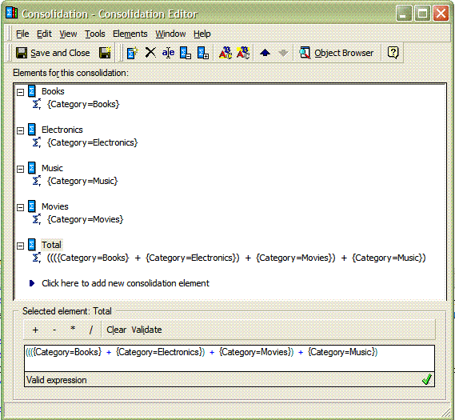Move element up with the arrow icon
The height and width of the screenshot is (420, 455).
(x=265, y=53)
